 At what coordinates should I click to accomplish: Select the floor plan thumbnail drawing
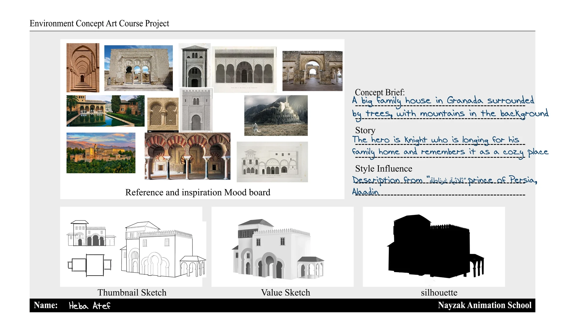(90, 265)
